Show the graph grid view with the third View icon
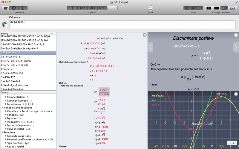Viewport: 239px width, 149px height. (x=199, y=8)
